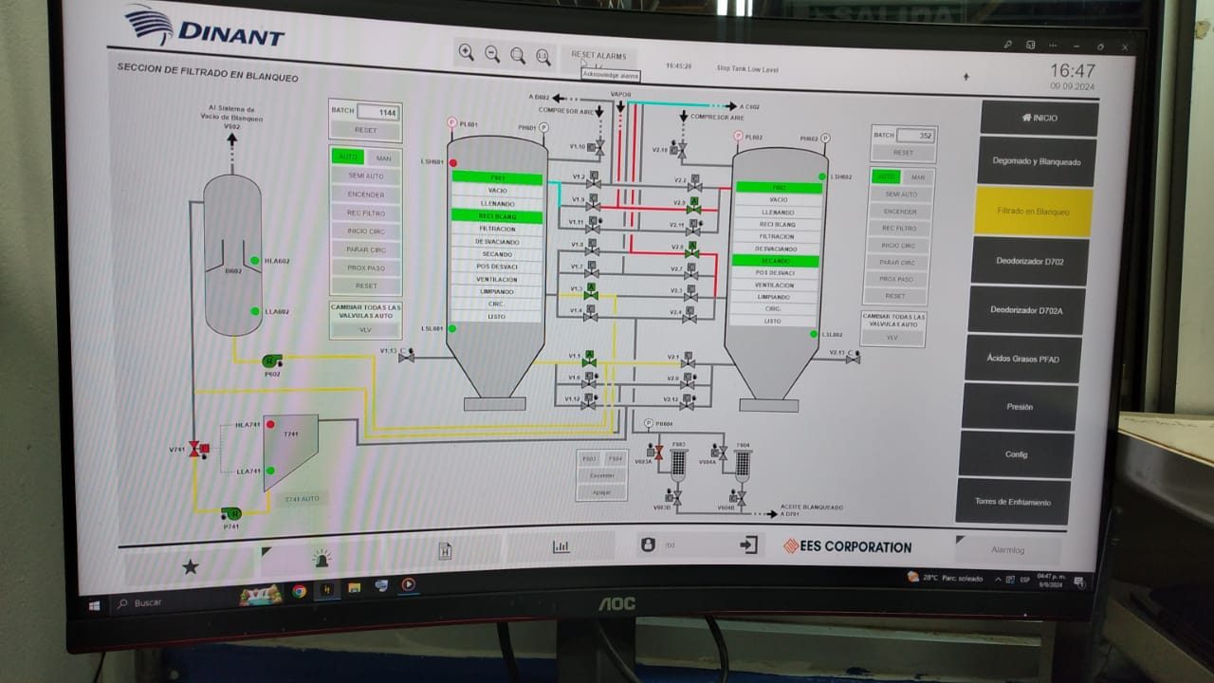Click green valve V1.3 symbol
The height and width of the screenshot is (683, 1214).
coord(591,291)
